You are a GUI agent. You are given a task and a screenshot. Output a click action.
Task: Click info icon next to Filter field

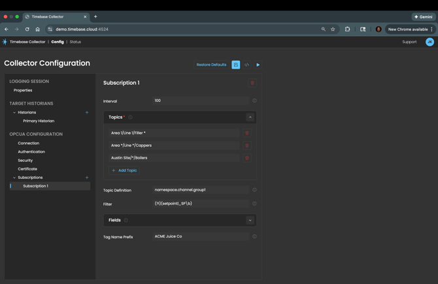click(x=254, y=204)
